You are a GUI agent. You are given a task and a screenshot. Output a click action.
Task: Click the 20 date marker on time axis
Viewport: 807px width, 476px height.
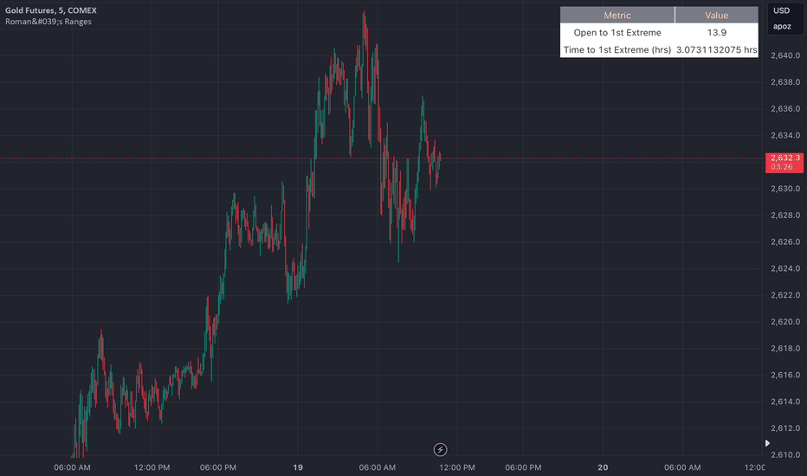click(x=603, y=467)
